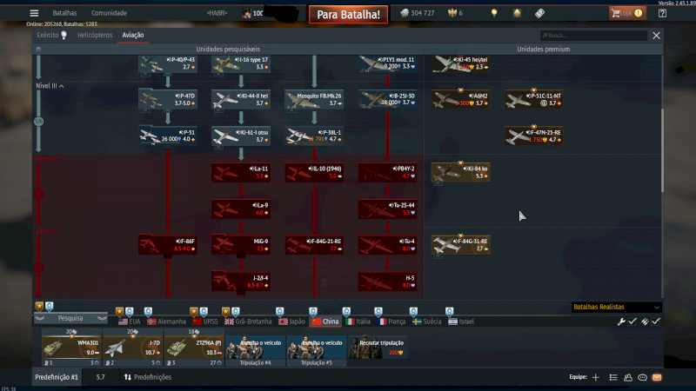Open the main hamburger menu
This screenshot has width=696, height=391.
point(34,13)
